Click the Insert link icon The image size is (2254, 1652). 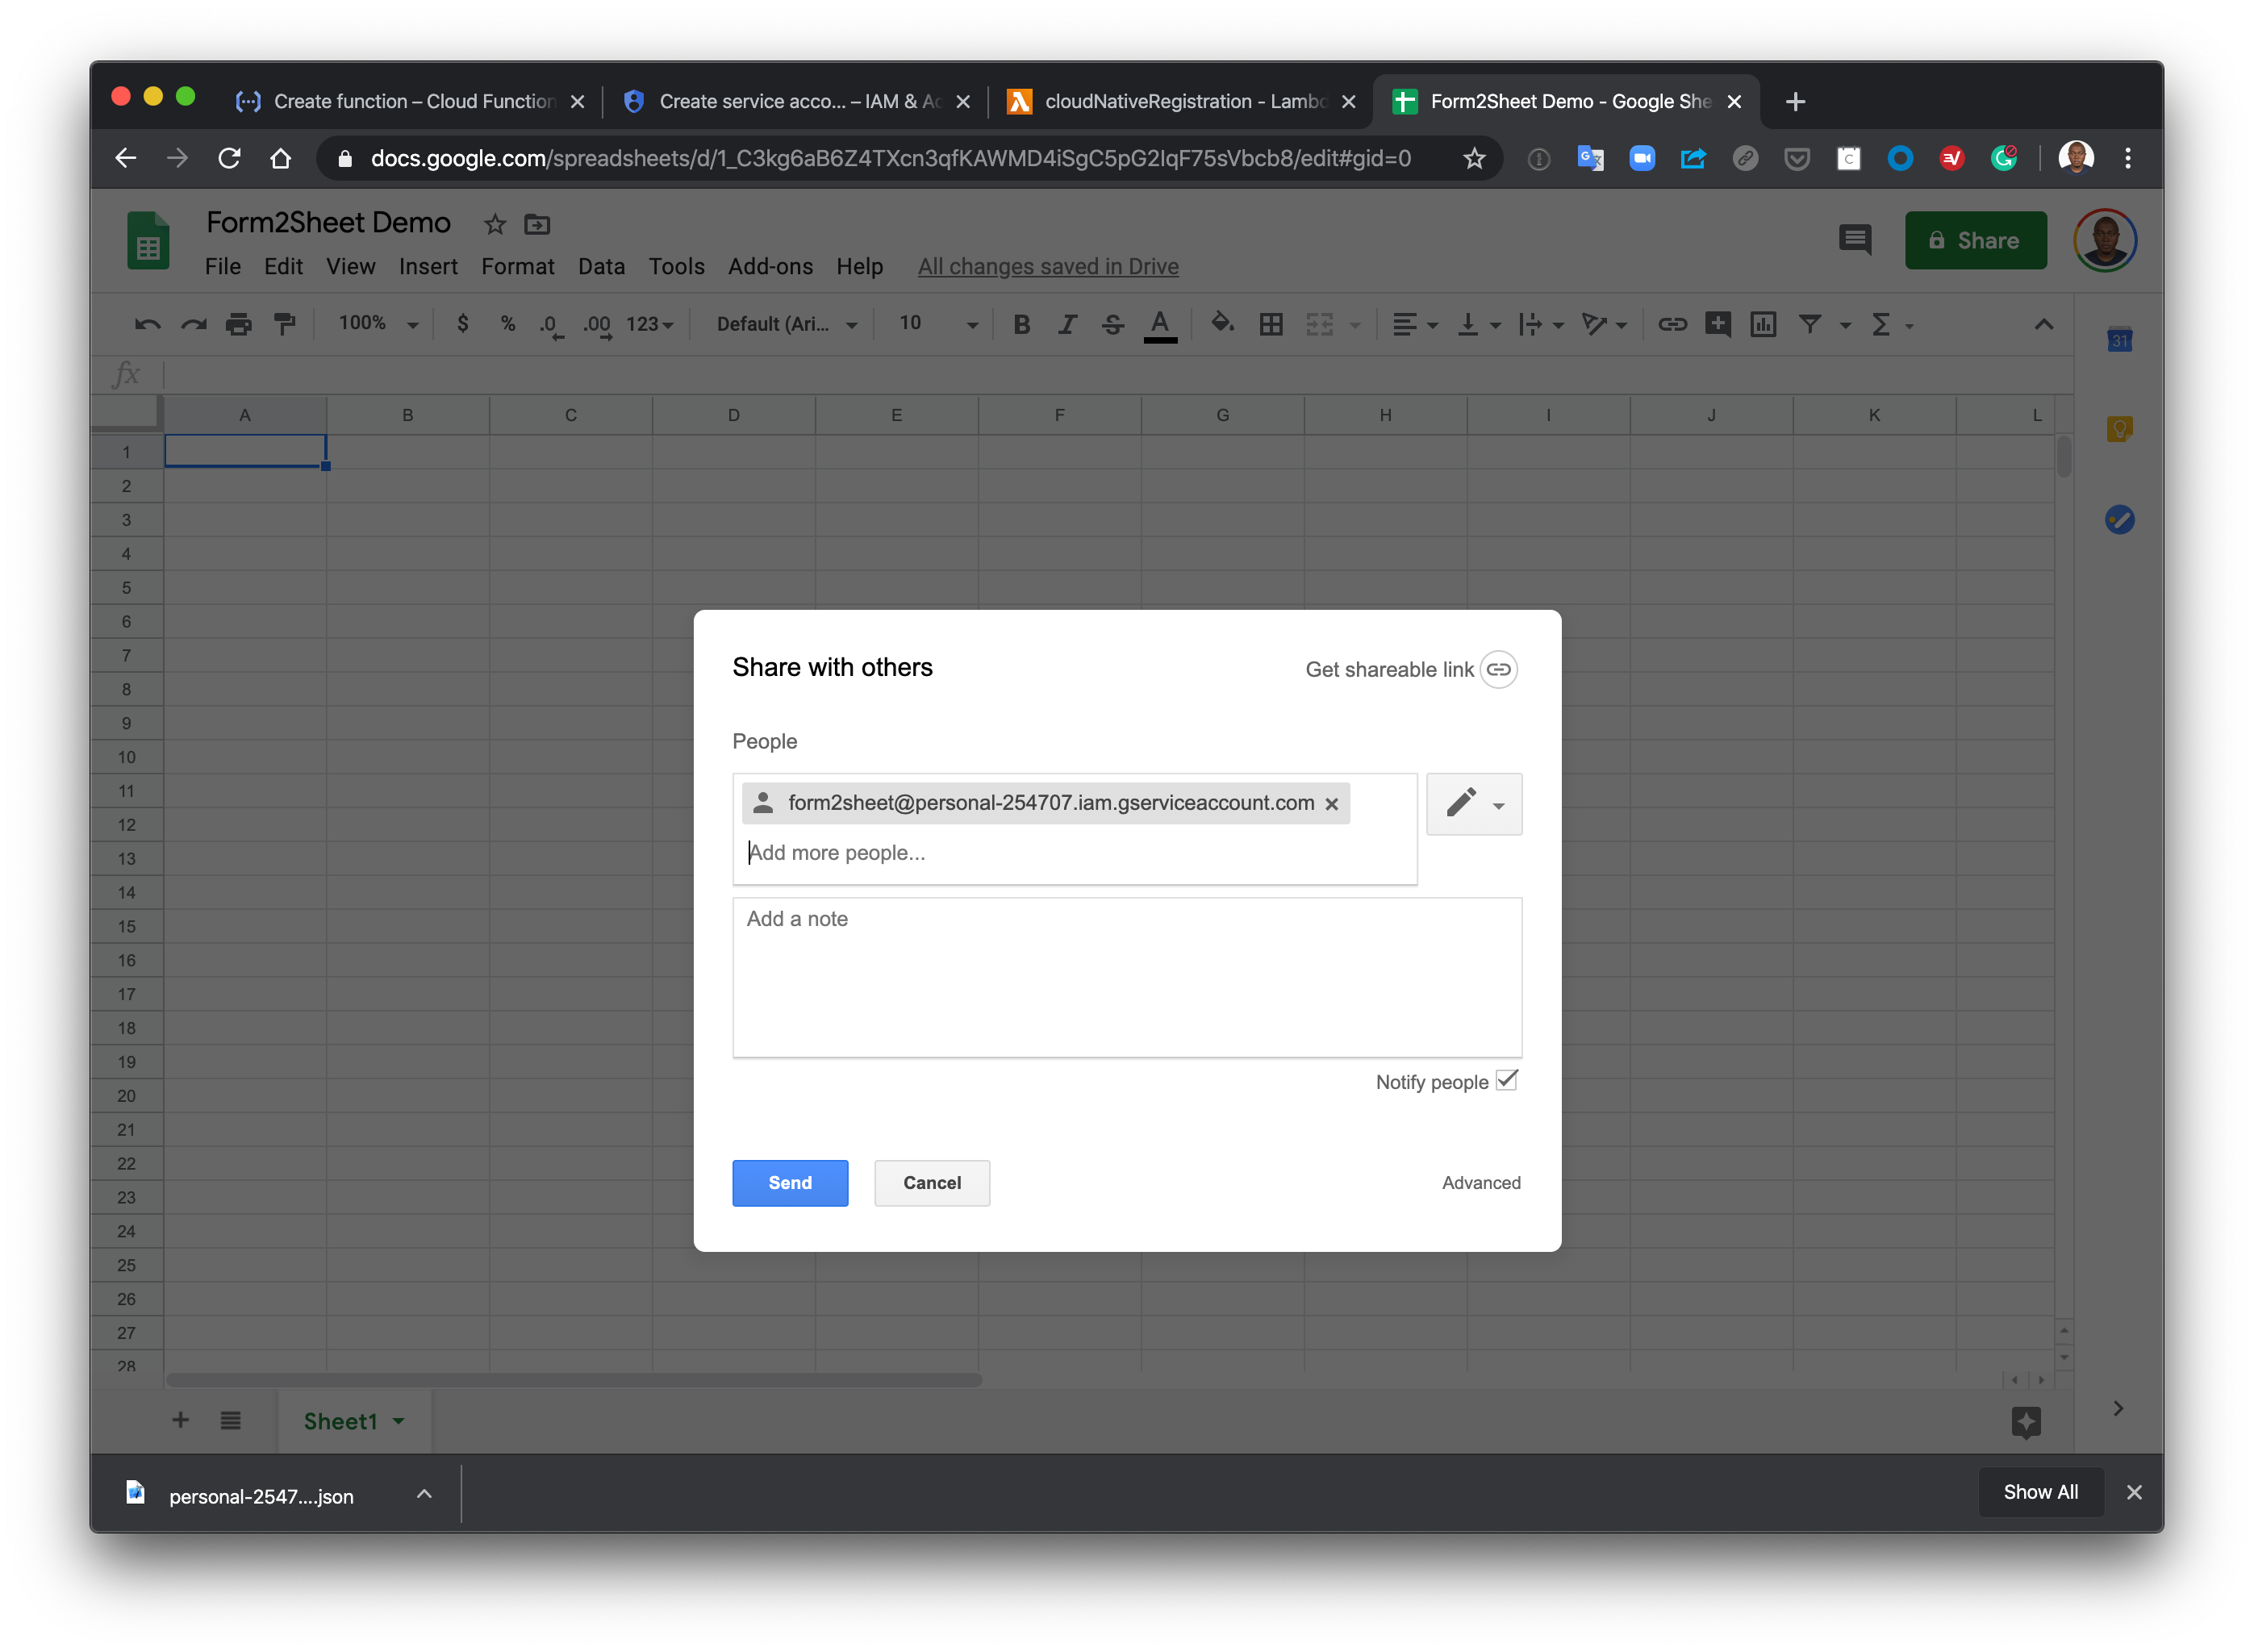coord(1672,324)
